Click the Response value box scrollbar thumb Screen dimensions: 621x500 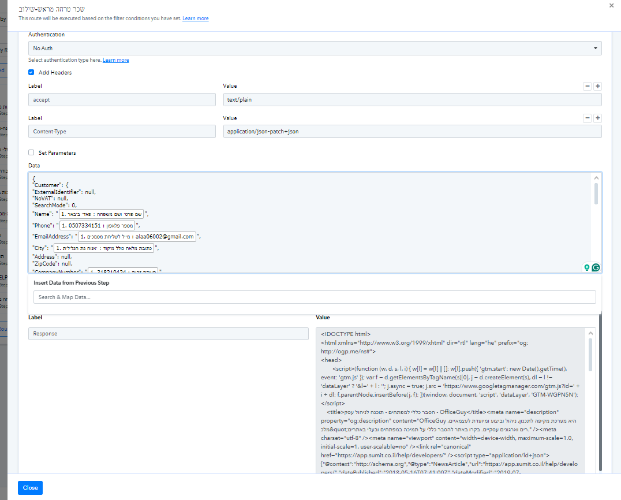coord(590,355)
